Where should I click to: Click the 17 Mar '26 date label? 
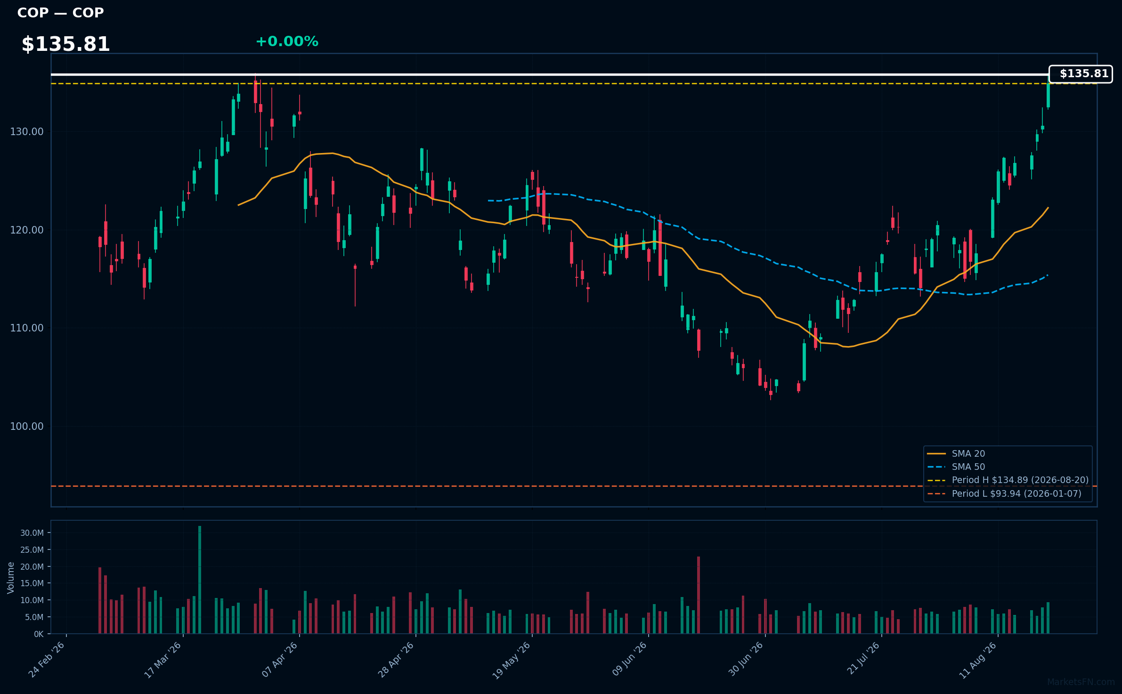coord(163,660)
